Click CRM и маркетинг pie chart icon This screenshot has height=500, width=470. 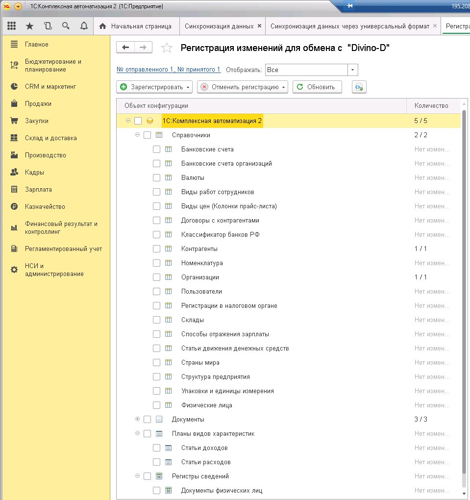coord(14,86)
